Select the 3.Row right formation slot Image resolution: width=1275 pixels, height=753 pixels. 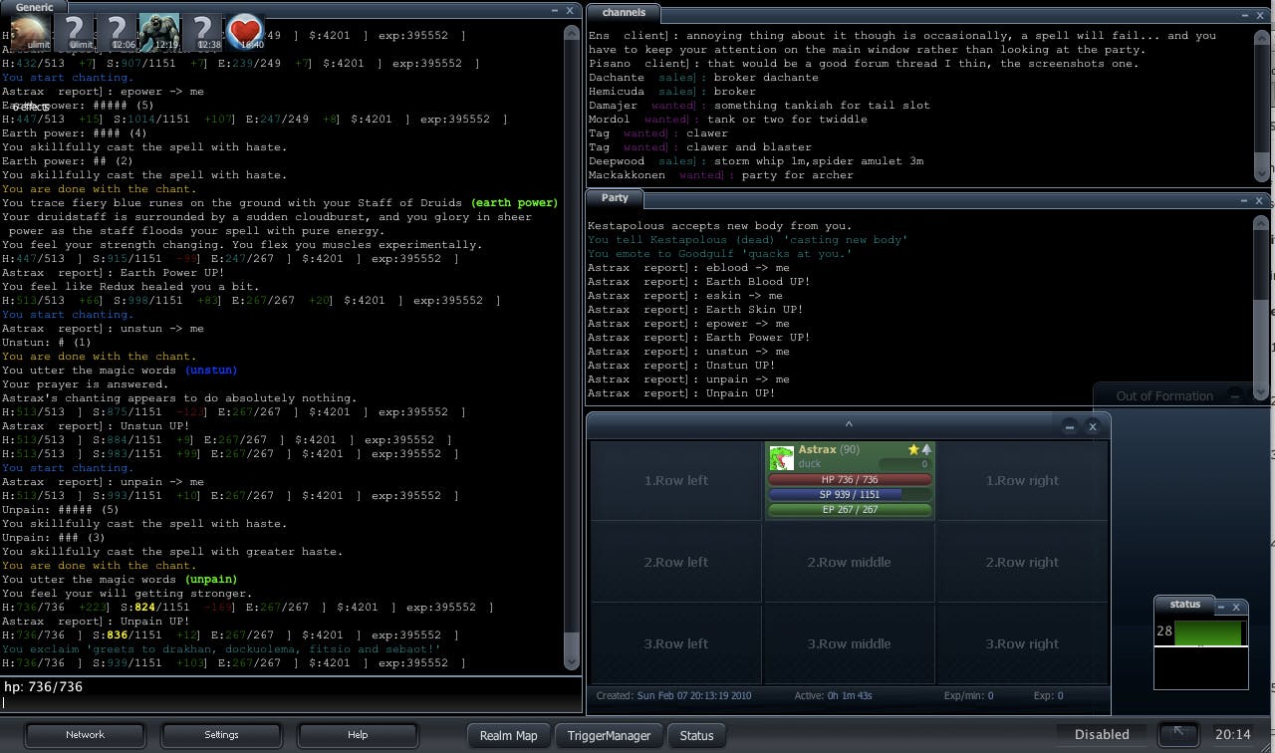pyautogui.click(x=1022, y=643)
